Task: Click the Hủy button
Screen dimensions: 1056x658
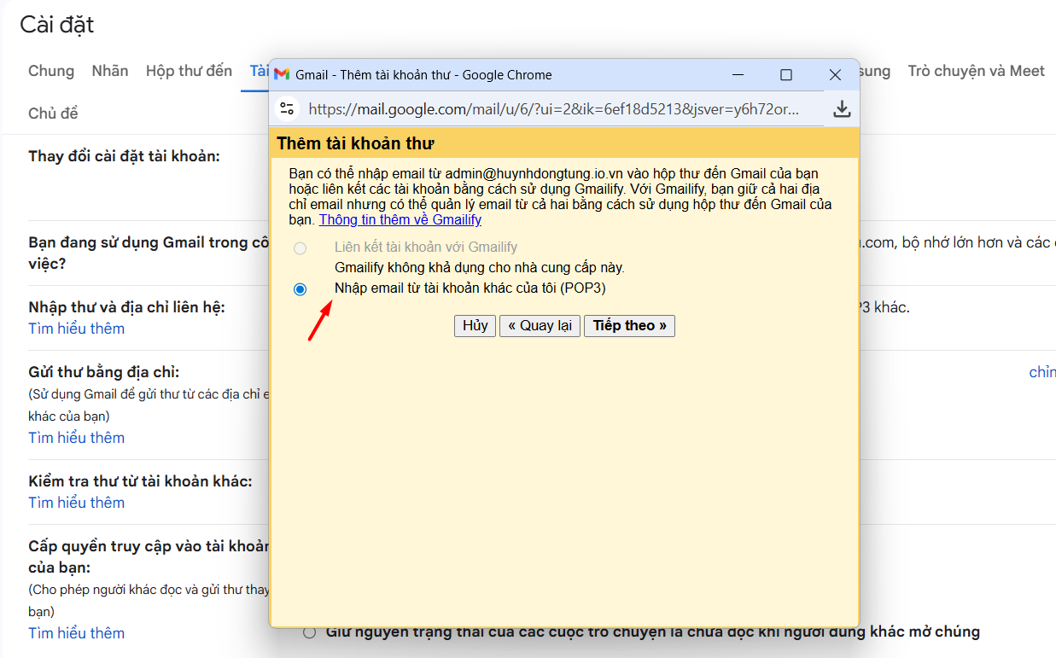Action: 475,326
